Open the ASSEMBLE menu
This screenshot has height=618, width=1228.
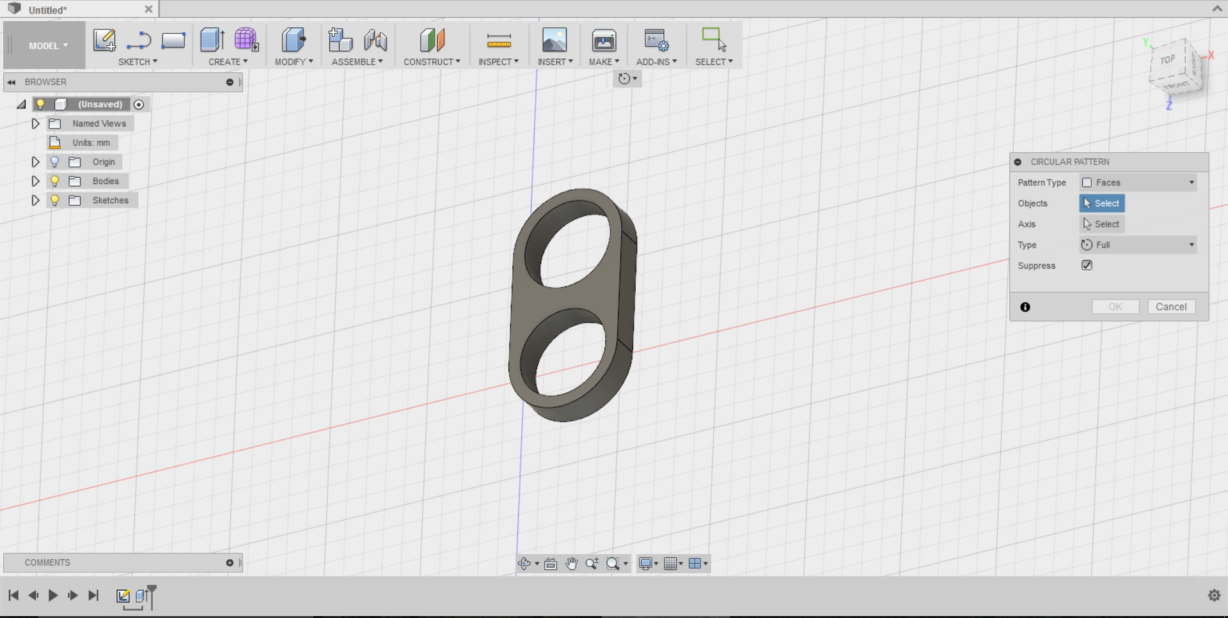pyautogui.click(x=357, y=62)
